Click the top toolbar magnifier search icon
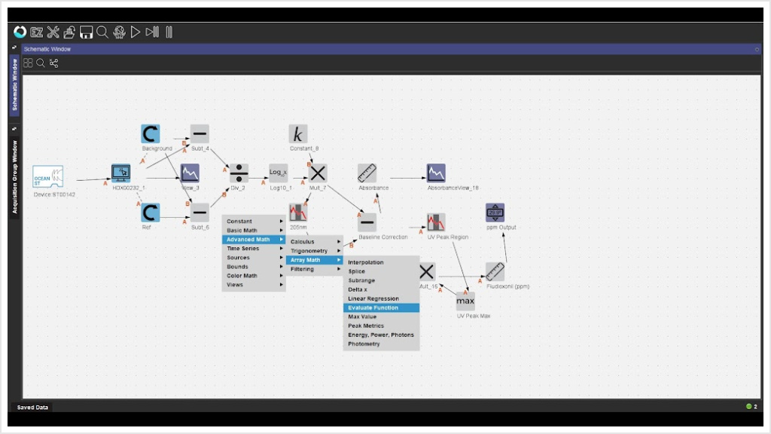Screen dimensions: 771x434 (x=102, y=32)
